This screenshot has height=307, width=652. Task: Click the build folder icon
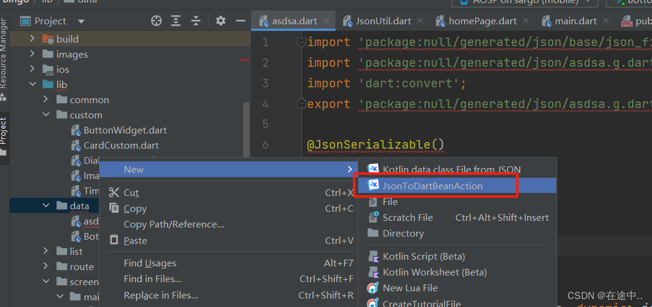click(x=49, y=39)
